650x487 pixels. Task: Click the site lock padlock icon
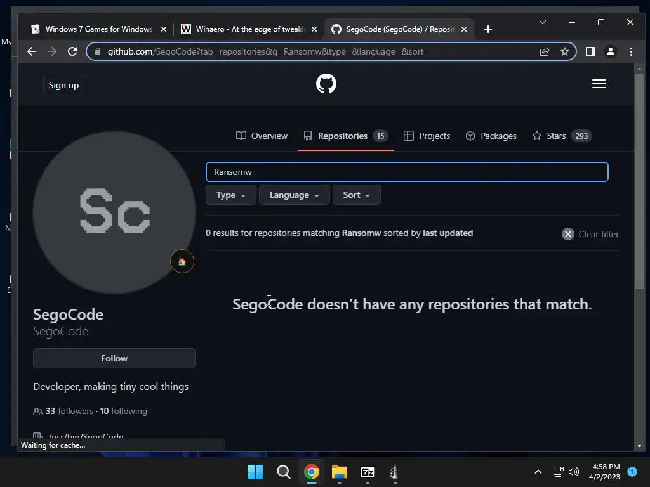(x=98, y=51)
